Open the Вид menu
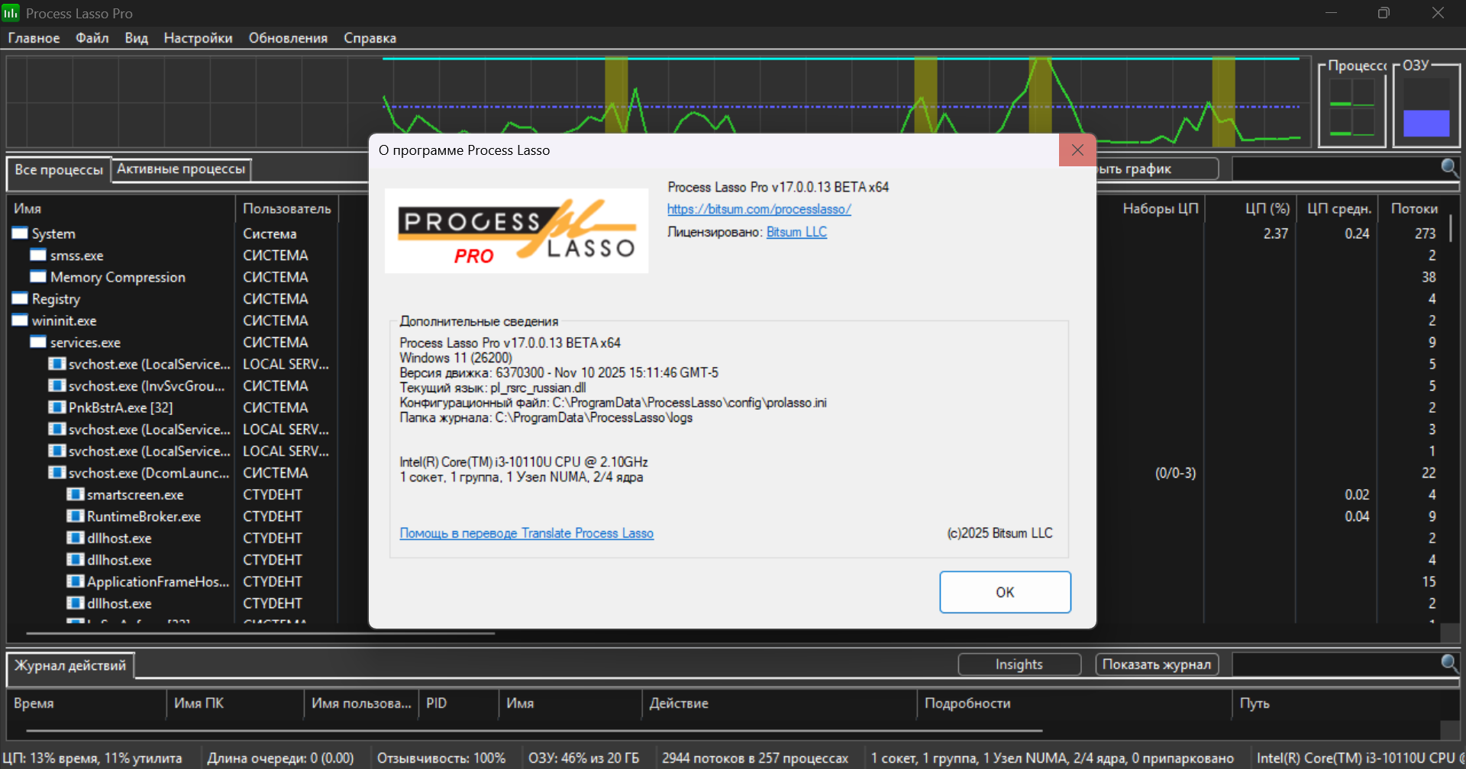1466x769 pixels. point(137,38)
